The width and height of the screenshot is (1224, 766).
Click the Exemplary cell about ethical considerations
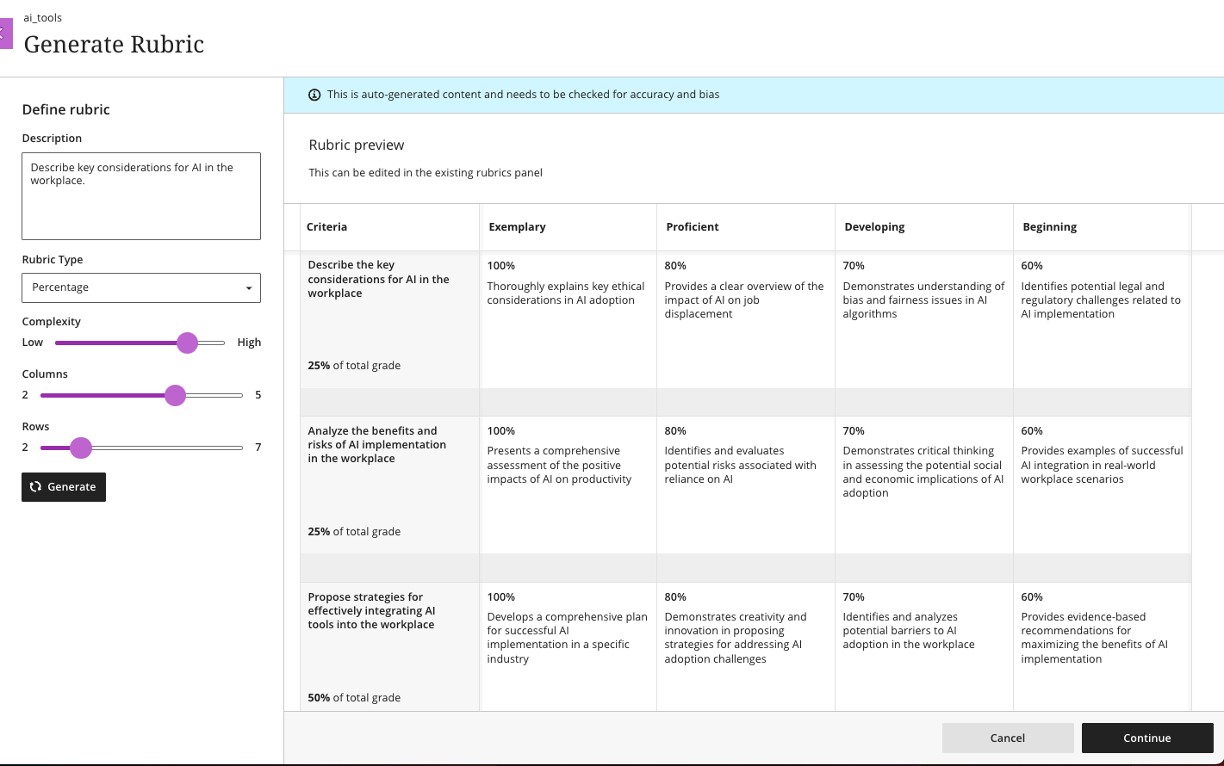(x=566, y=293)
